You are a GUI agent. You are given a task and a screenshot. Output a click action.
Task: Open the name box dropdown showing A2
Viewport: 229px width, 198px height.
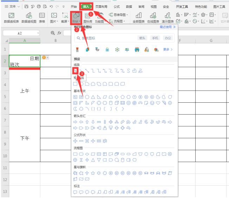[x=38, y=33]
